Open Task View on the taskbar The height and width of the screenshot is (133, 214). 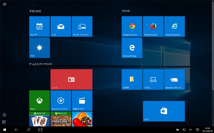coord(40,129)
